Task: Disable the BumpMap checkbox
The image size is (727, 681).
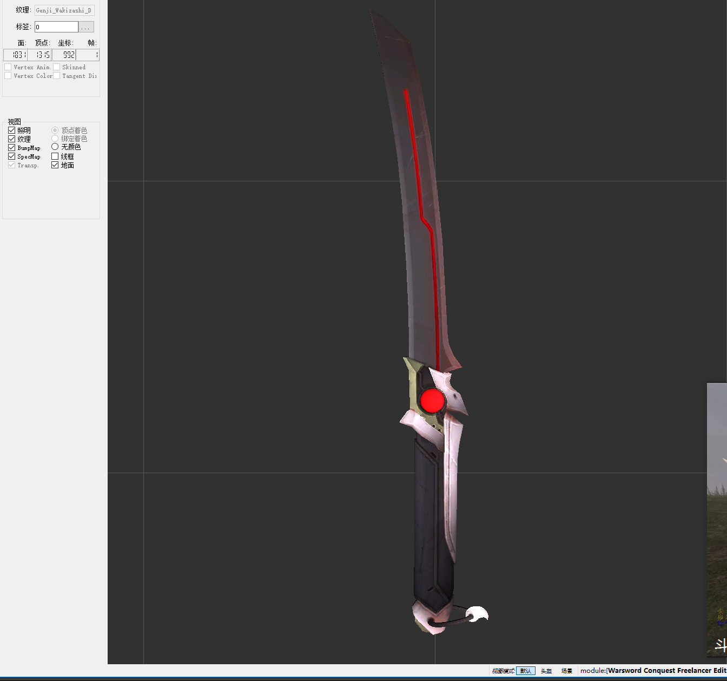Action: pos(11,148)
